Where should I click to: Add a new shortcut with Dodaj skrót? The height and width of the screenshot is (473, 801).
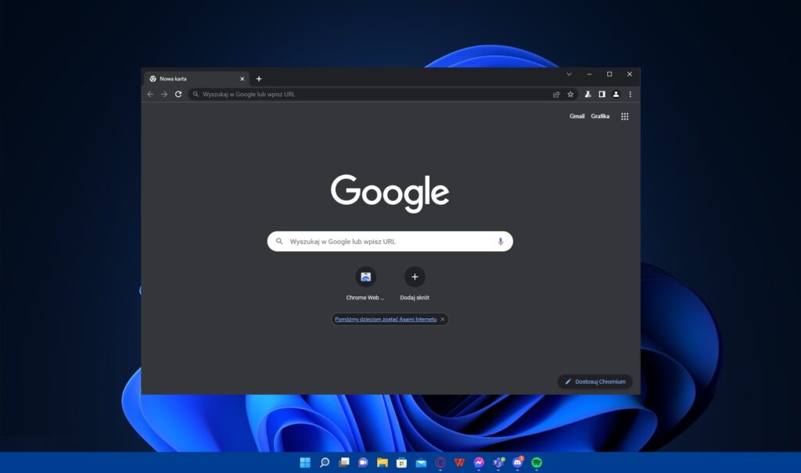click(415, 284)
